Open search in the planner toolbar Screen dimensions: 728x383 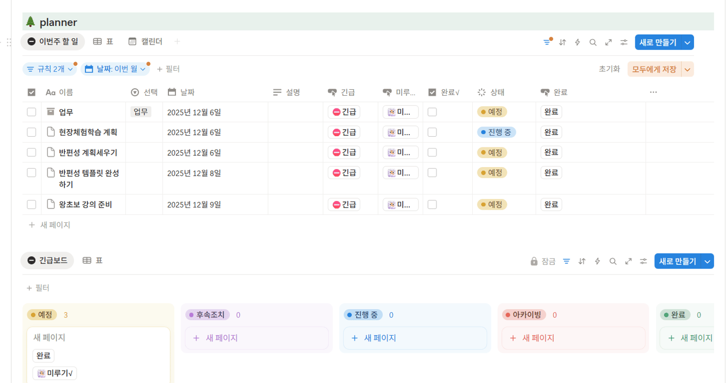pyautogui.click(x=593, y=41)
